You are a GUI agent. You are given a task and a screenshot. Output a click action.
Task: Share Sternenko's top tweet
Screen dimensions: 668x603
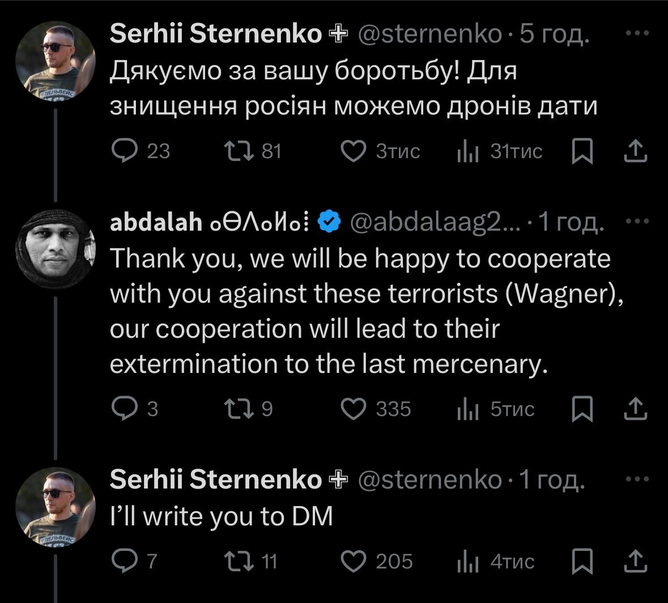pyautogui.click(x=635, y=151)
